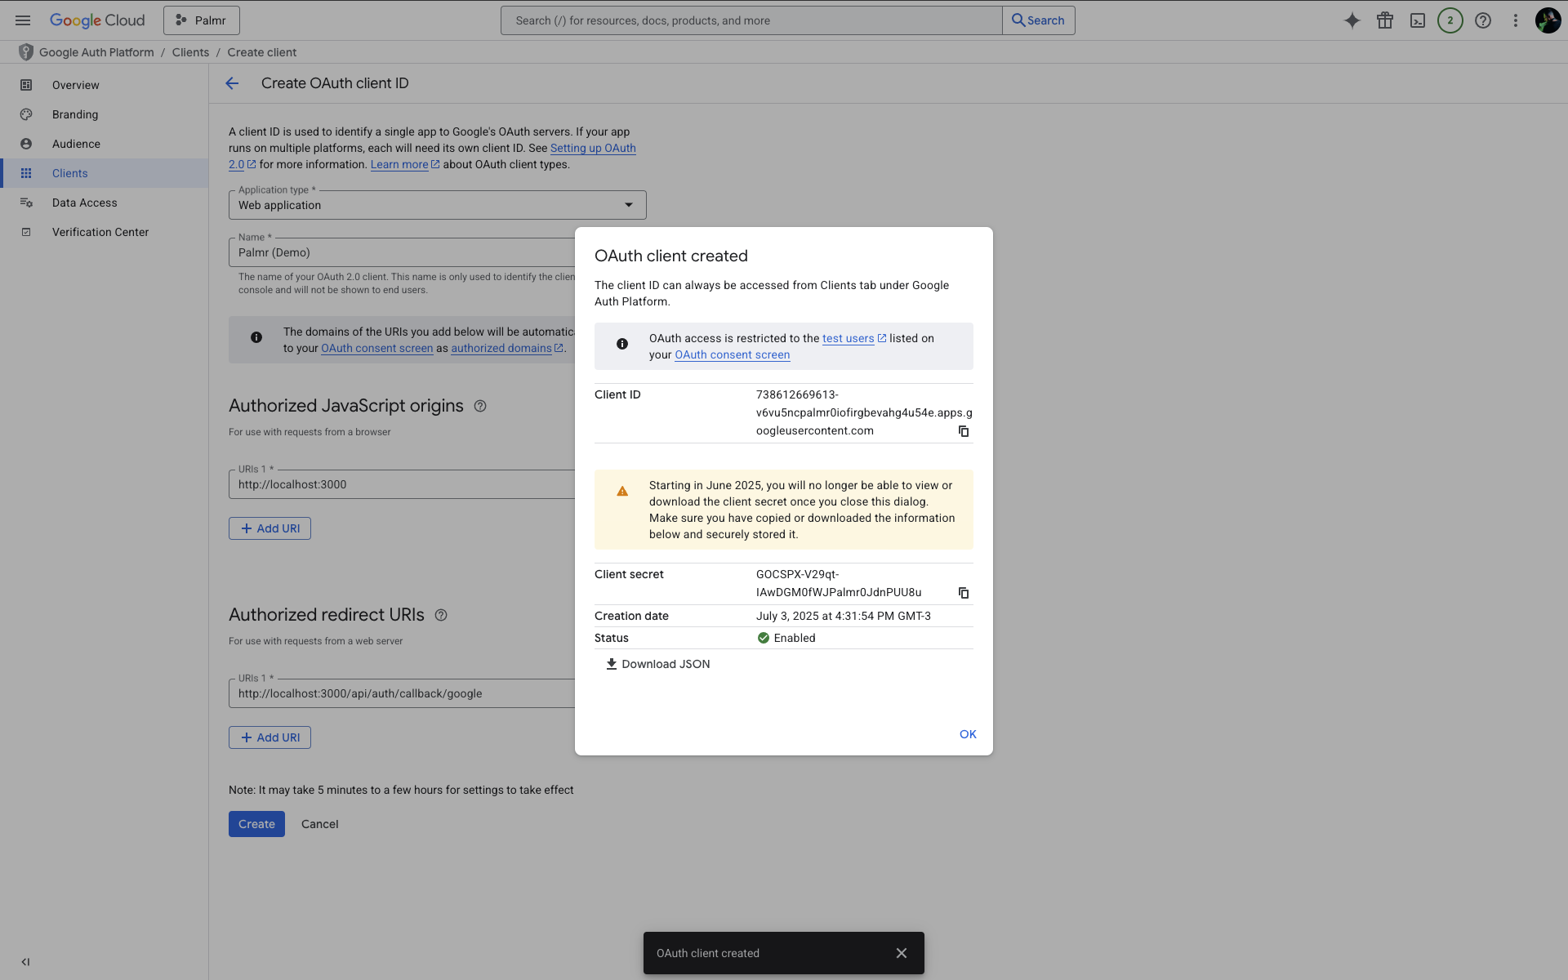Collapse the sidebar with the bottom arrow

25,962
